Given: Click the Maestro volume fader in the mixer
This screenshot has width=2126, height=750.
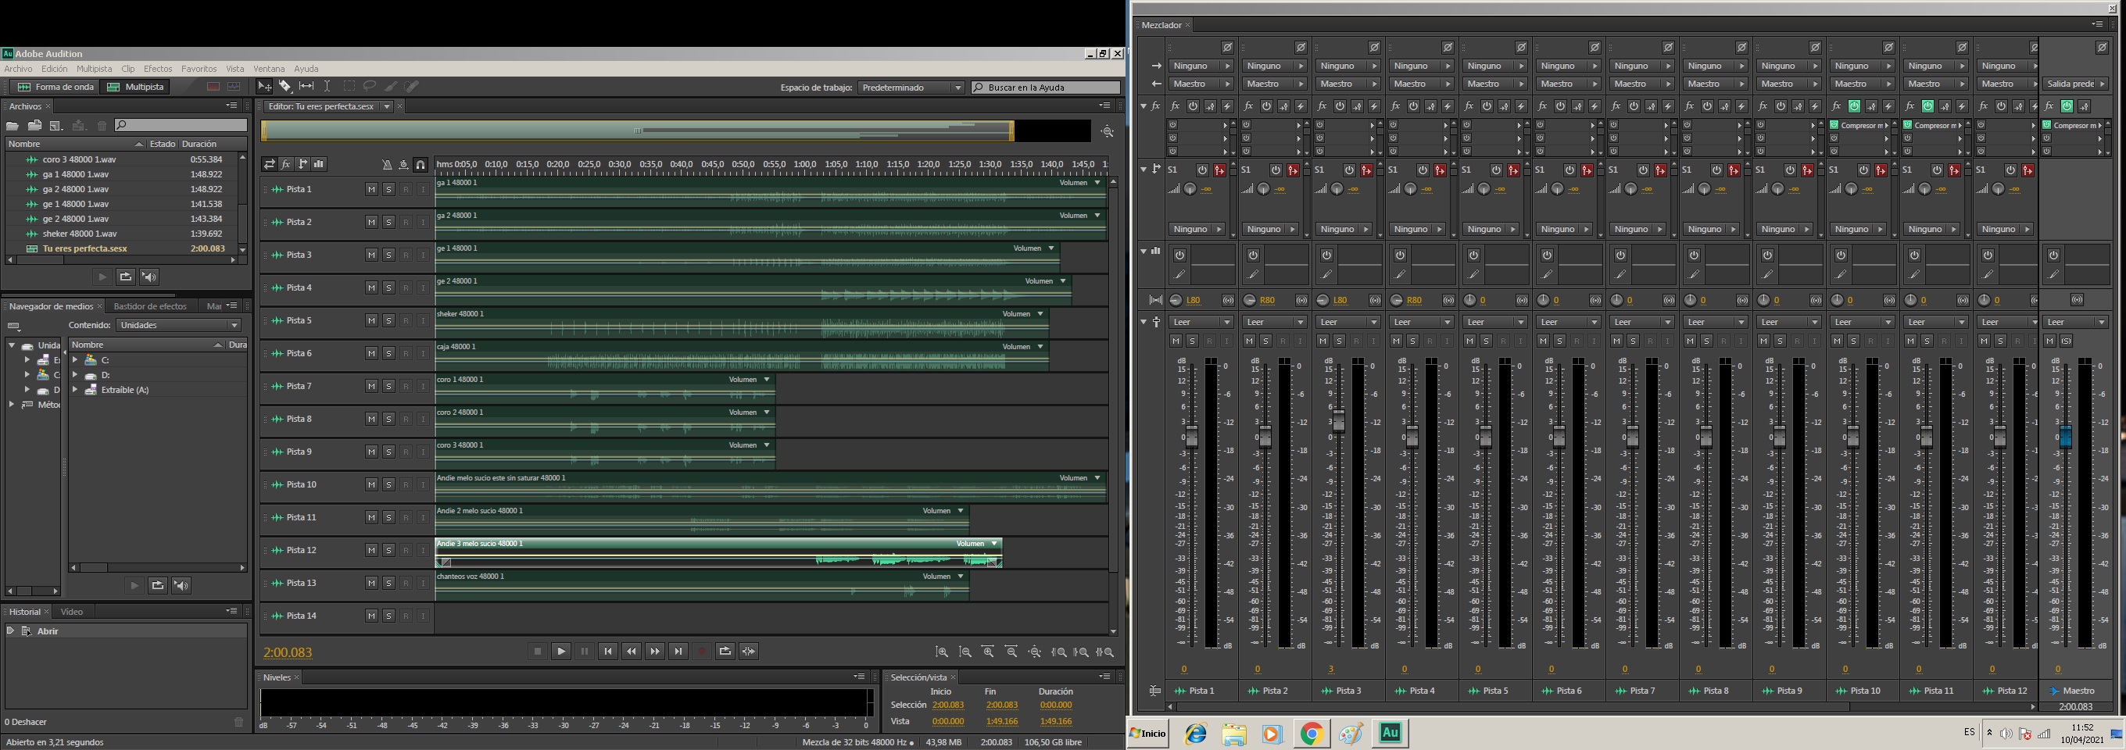Looking at the screenshot, I should (x=2066, y=436).
